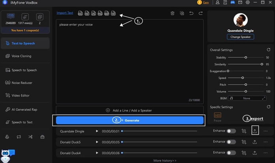Open more options for Quandale Dingle
The height and width of the screenshot is (163, 275).
[266, 131]
